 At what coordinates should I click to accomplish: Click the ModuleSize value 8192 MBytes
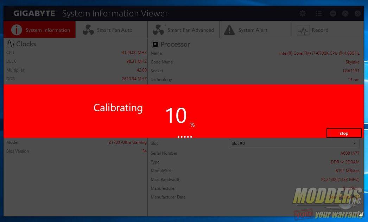click(x=347, y=171)
